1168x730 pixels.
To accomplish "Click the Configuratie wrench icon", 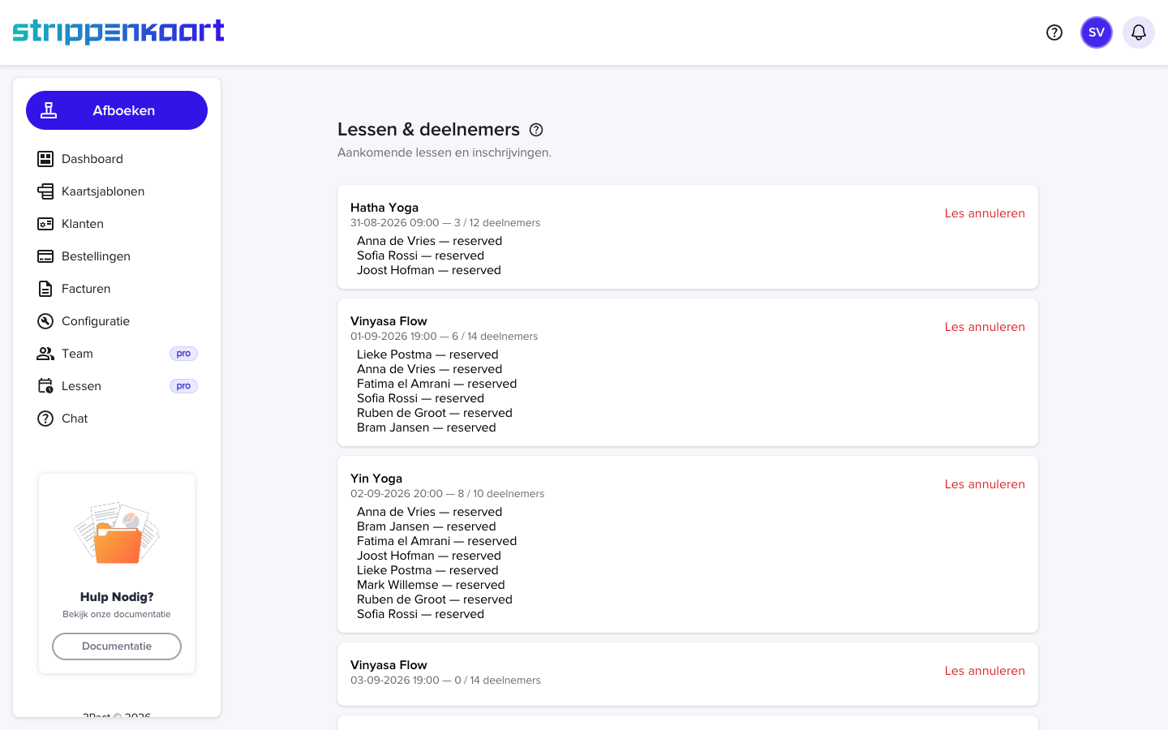I will click(45, 321).
